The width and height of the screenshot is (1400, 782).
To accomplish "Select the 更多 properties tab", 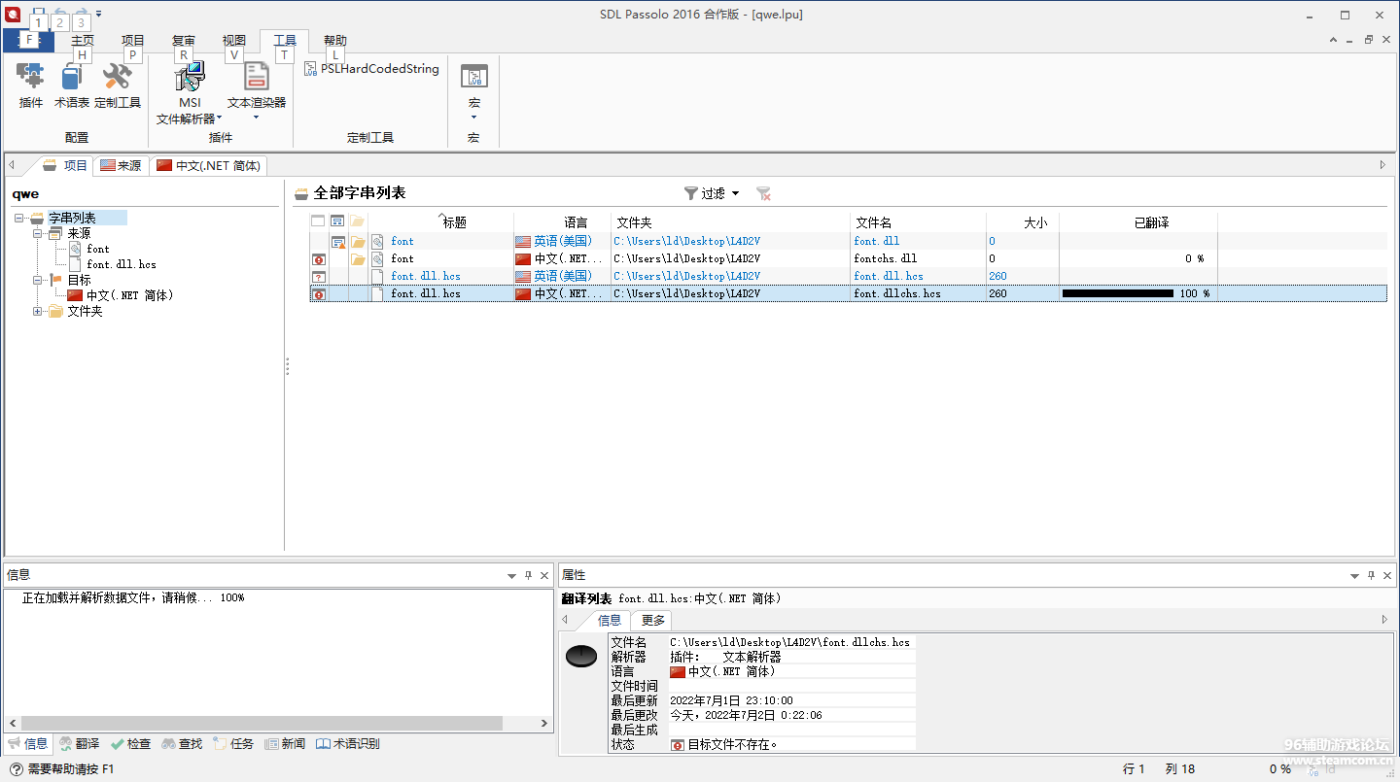I will [x=652, y=620].
